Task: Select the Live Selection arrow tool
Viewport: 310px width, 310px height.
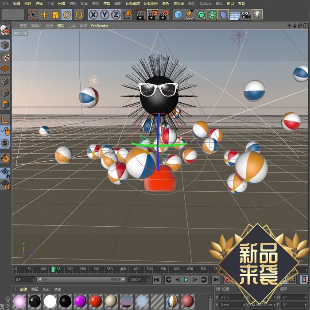Action: pyautogui.click(x=33, y=15)
